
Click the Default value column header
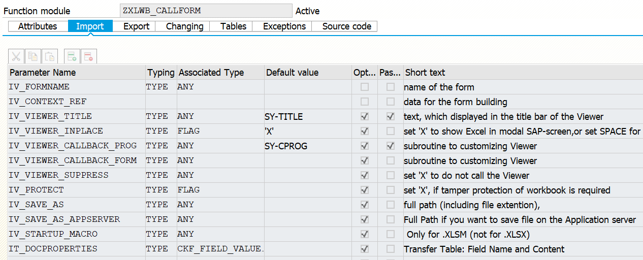point(308,72)
